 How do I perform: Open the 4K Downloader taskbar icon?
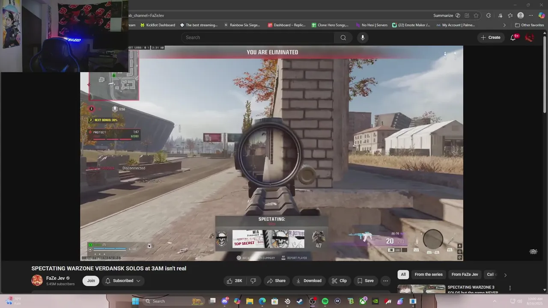click(337, 301)
